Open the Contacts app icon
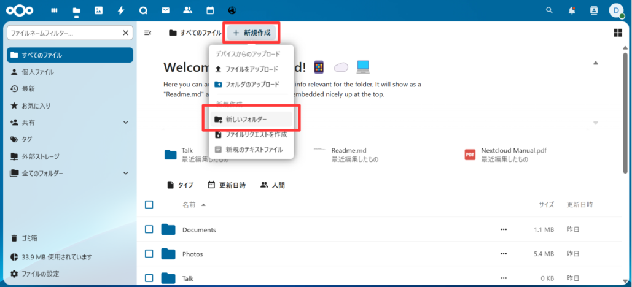The image size is (632, 287). click(188, 10)
